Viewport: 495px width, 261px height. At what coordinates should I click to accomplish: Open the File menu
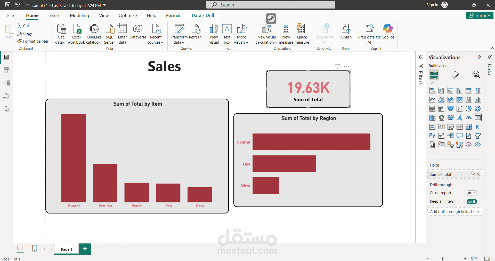11,15
